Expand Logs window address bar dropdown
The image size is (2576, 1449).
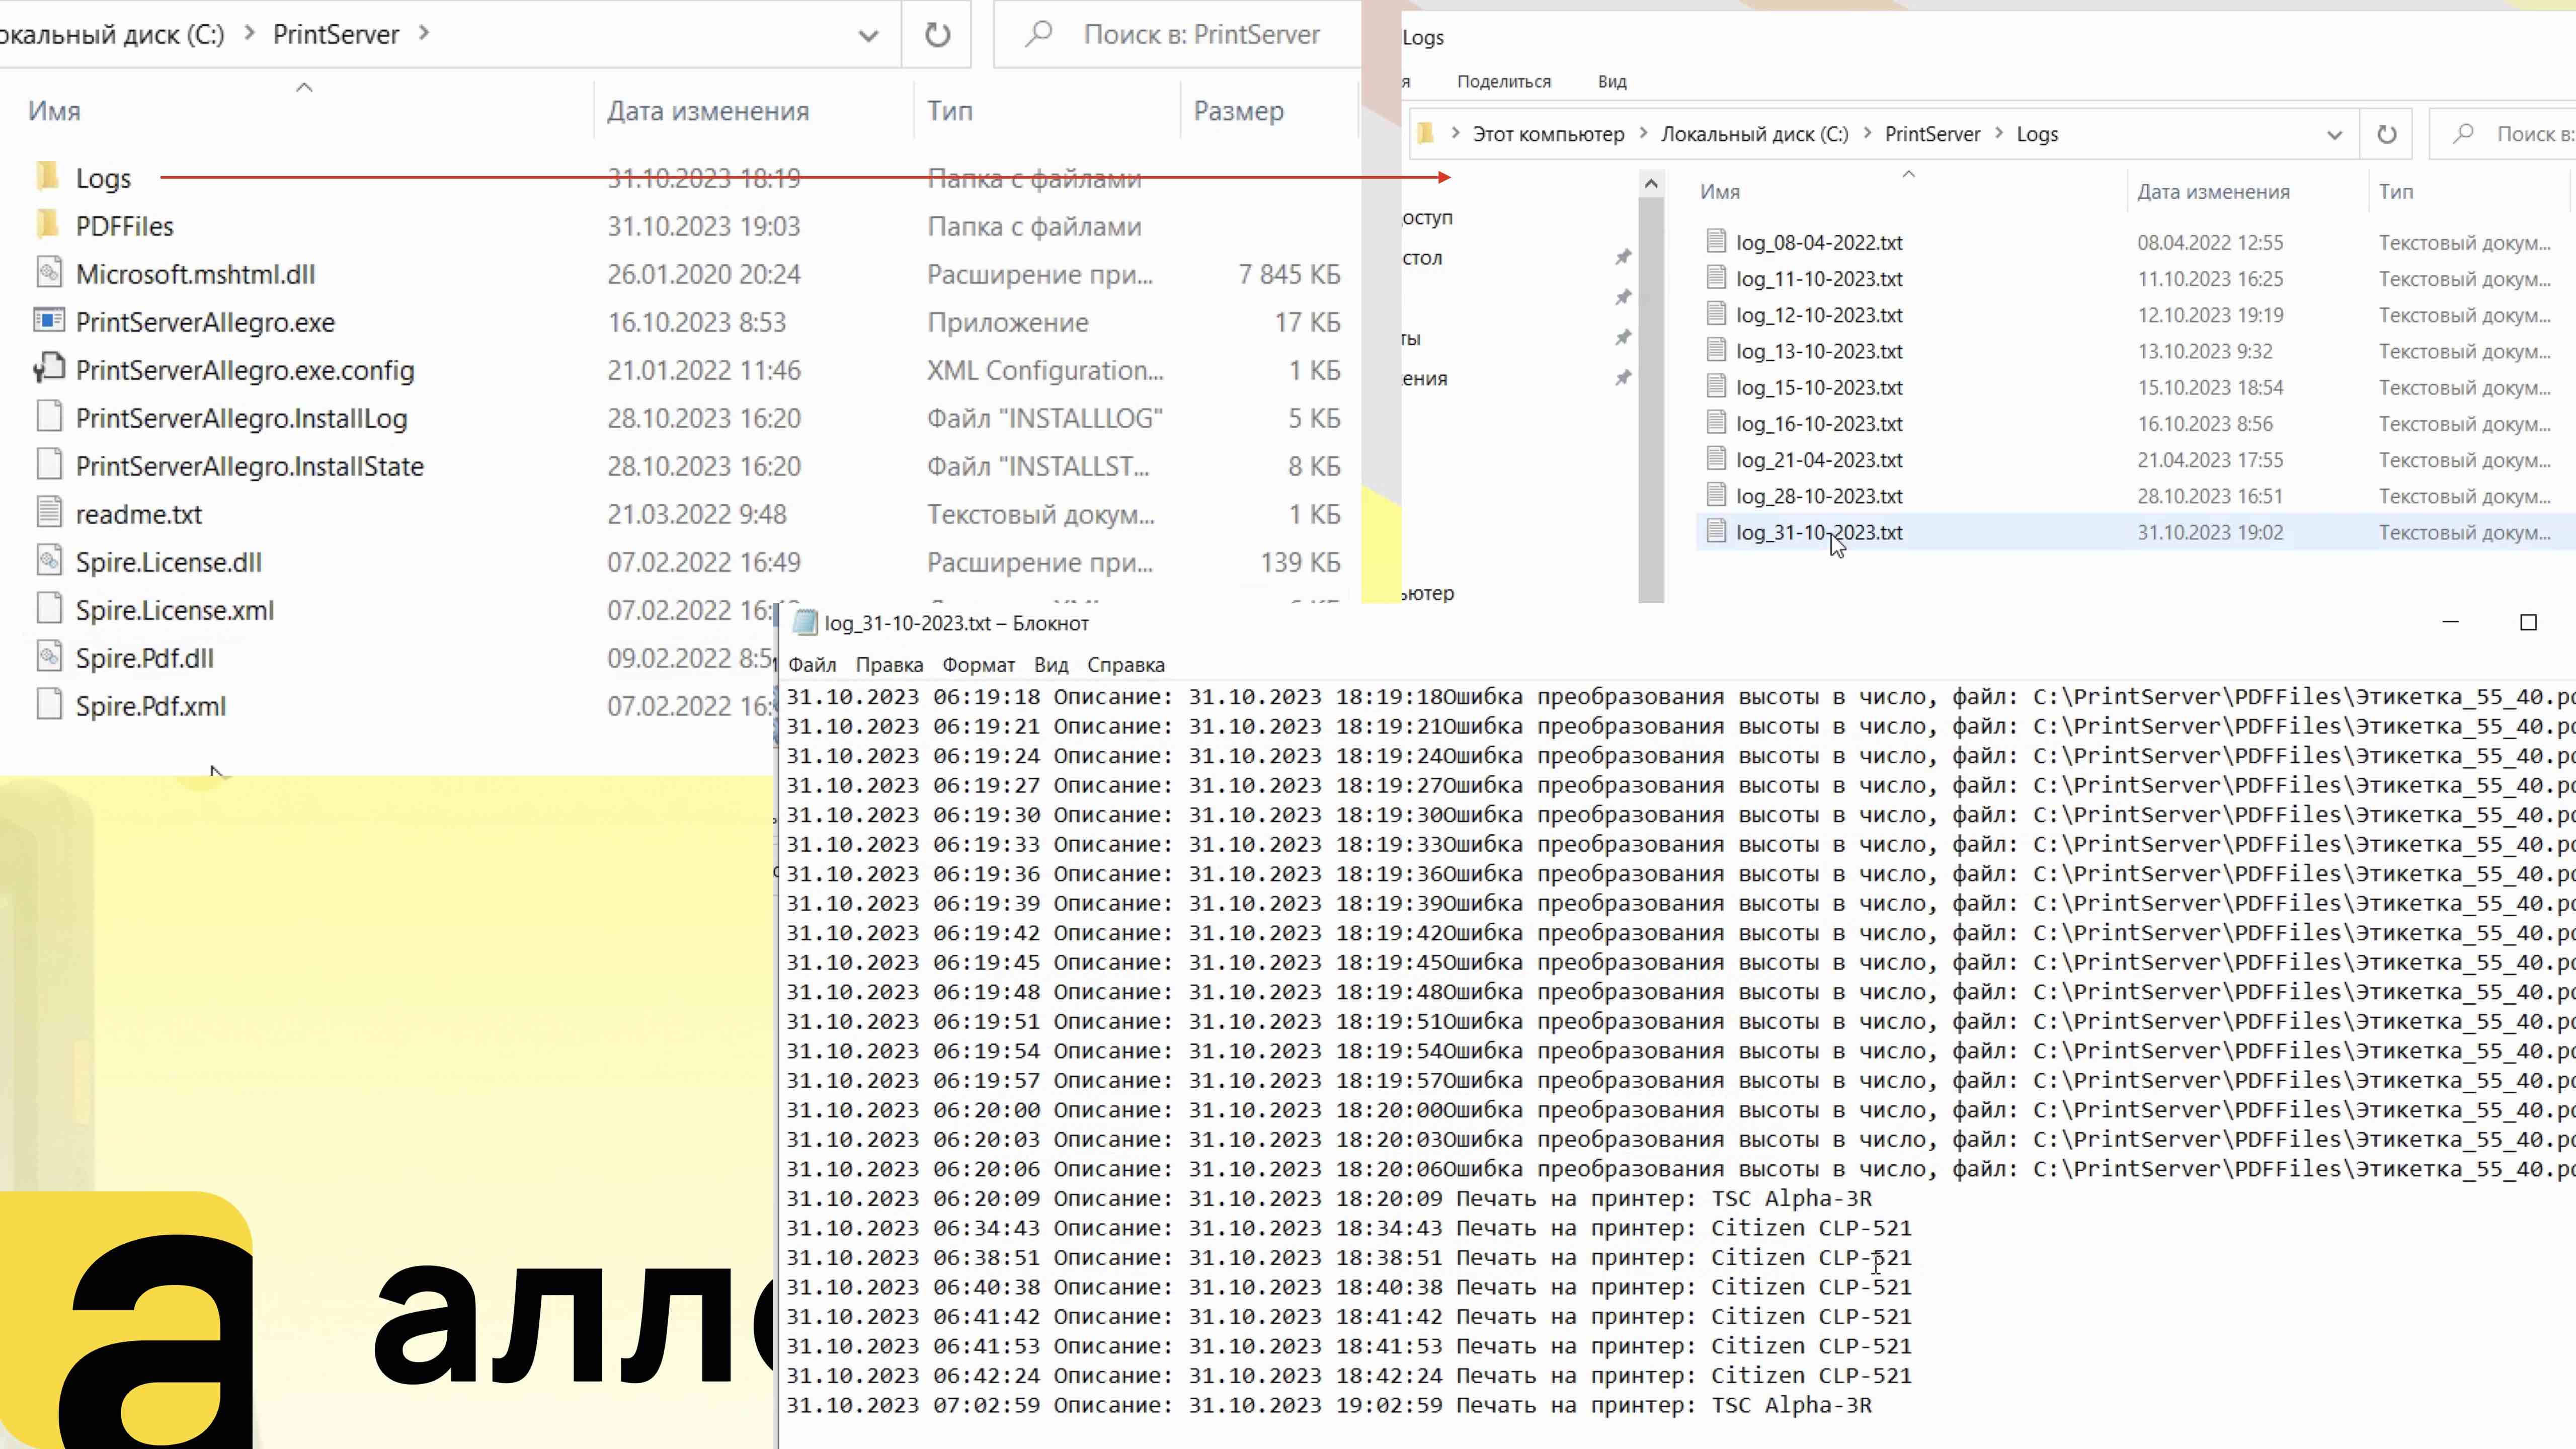pyautogui.click(x=2334, y=135)
